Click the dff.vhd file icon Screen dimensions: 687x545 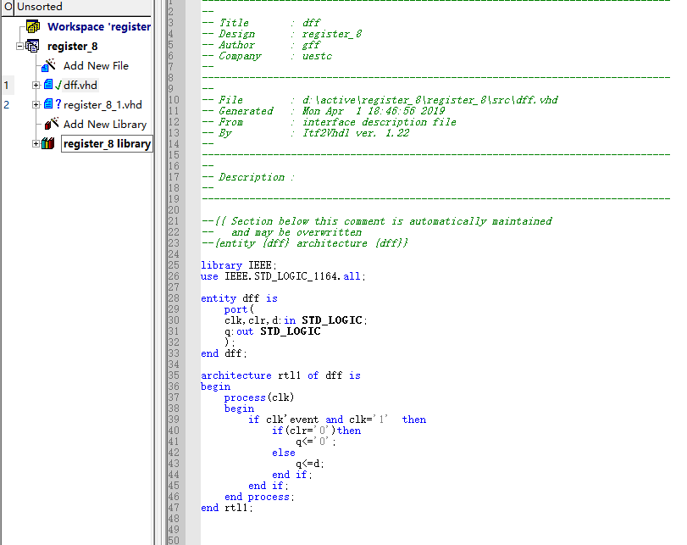point(48,84)
